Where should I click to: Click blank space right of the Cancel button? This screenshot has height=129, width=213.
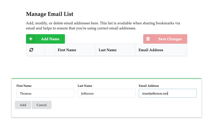(x=117, y=105)
